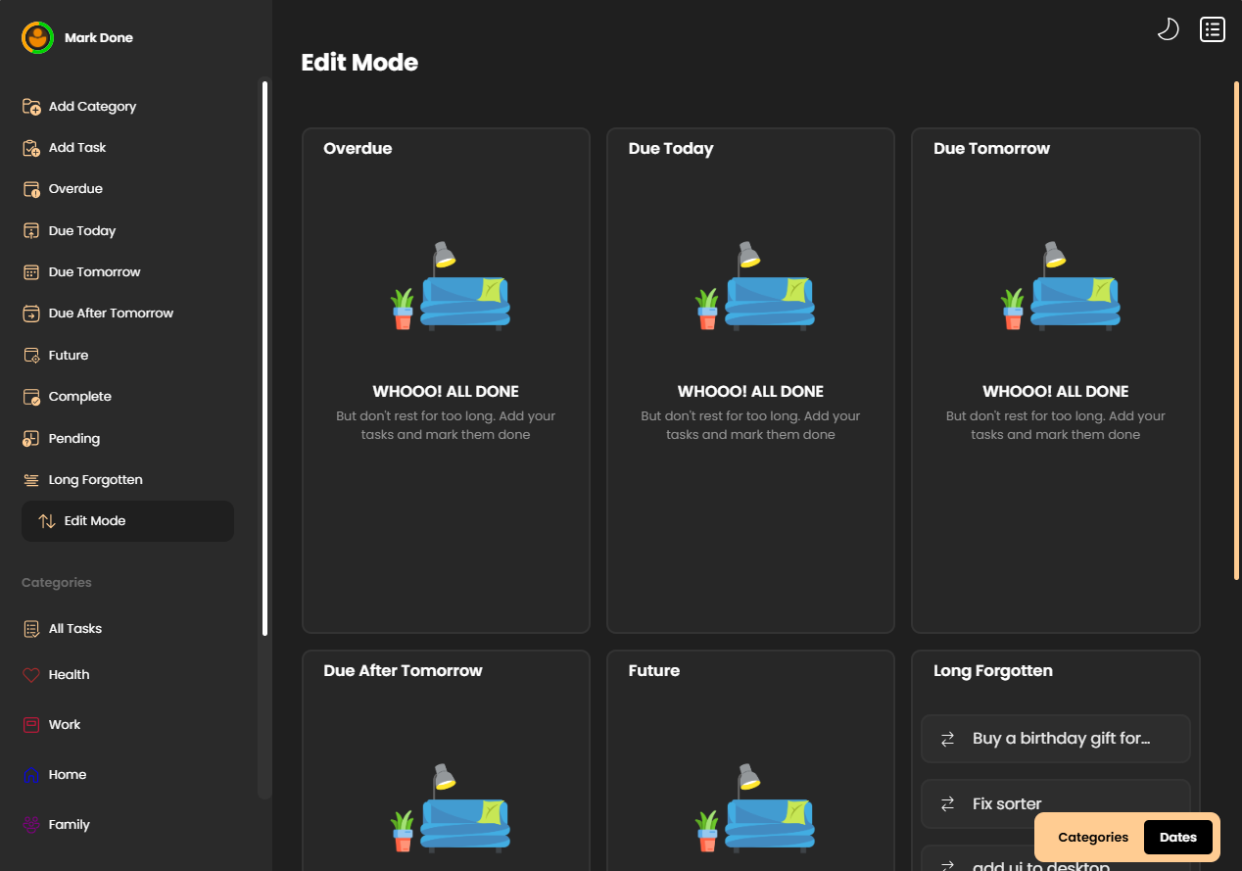Screen dimensions: 1242x871
Task: Click the main content orange scrollbar
Action: [1237, 330]
